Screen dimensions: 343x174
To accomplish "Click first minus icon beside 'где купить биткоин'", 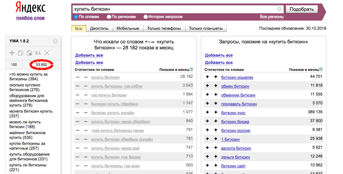I will click(78, 95).
